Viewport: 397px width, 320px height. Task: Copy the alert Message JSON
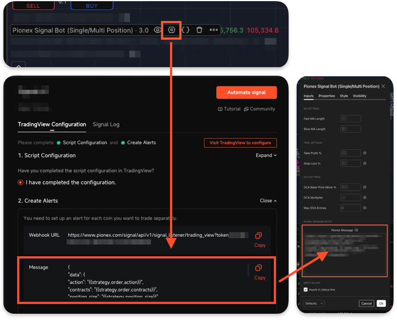tap(260, 272)
